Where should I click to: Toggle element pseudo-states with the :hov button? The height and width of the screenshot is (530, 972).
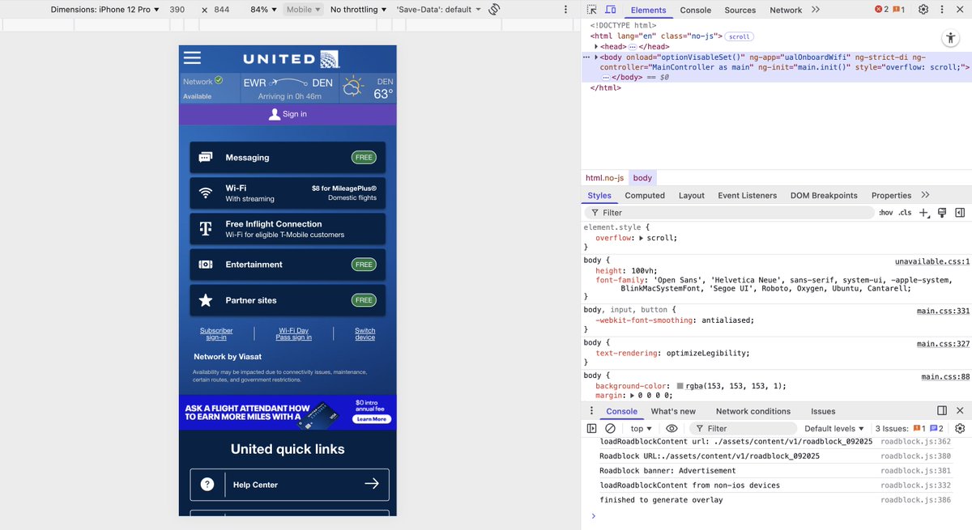pyautogui.click(x=885, y=212)
